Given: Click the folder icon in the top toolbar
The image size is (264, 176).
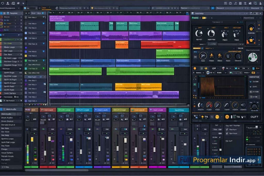Looking at the screenshot, I should point(13,3).
